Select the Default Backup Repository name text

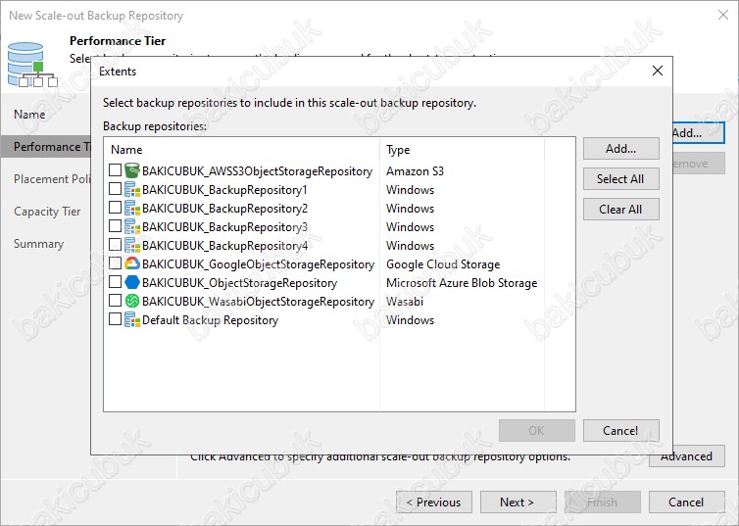pyautogui.click(x=210, y=320)
